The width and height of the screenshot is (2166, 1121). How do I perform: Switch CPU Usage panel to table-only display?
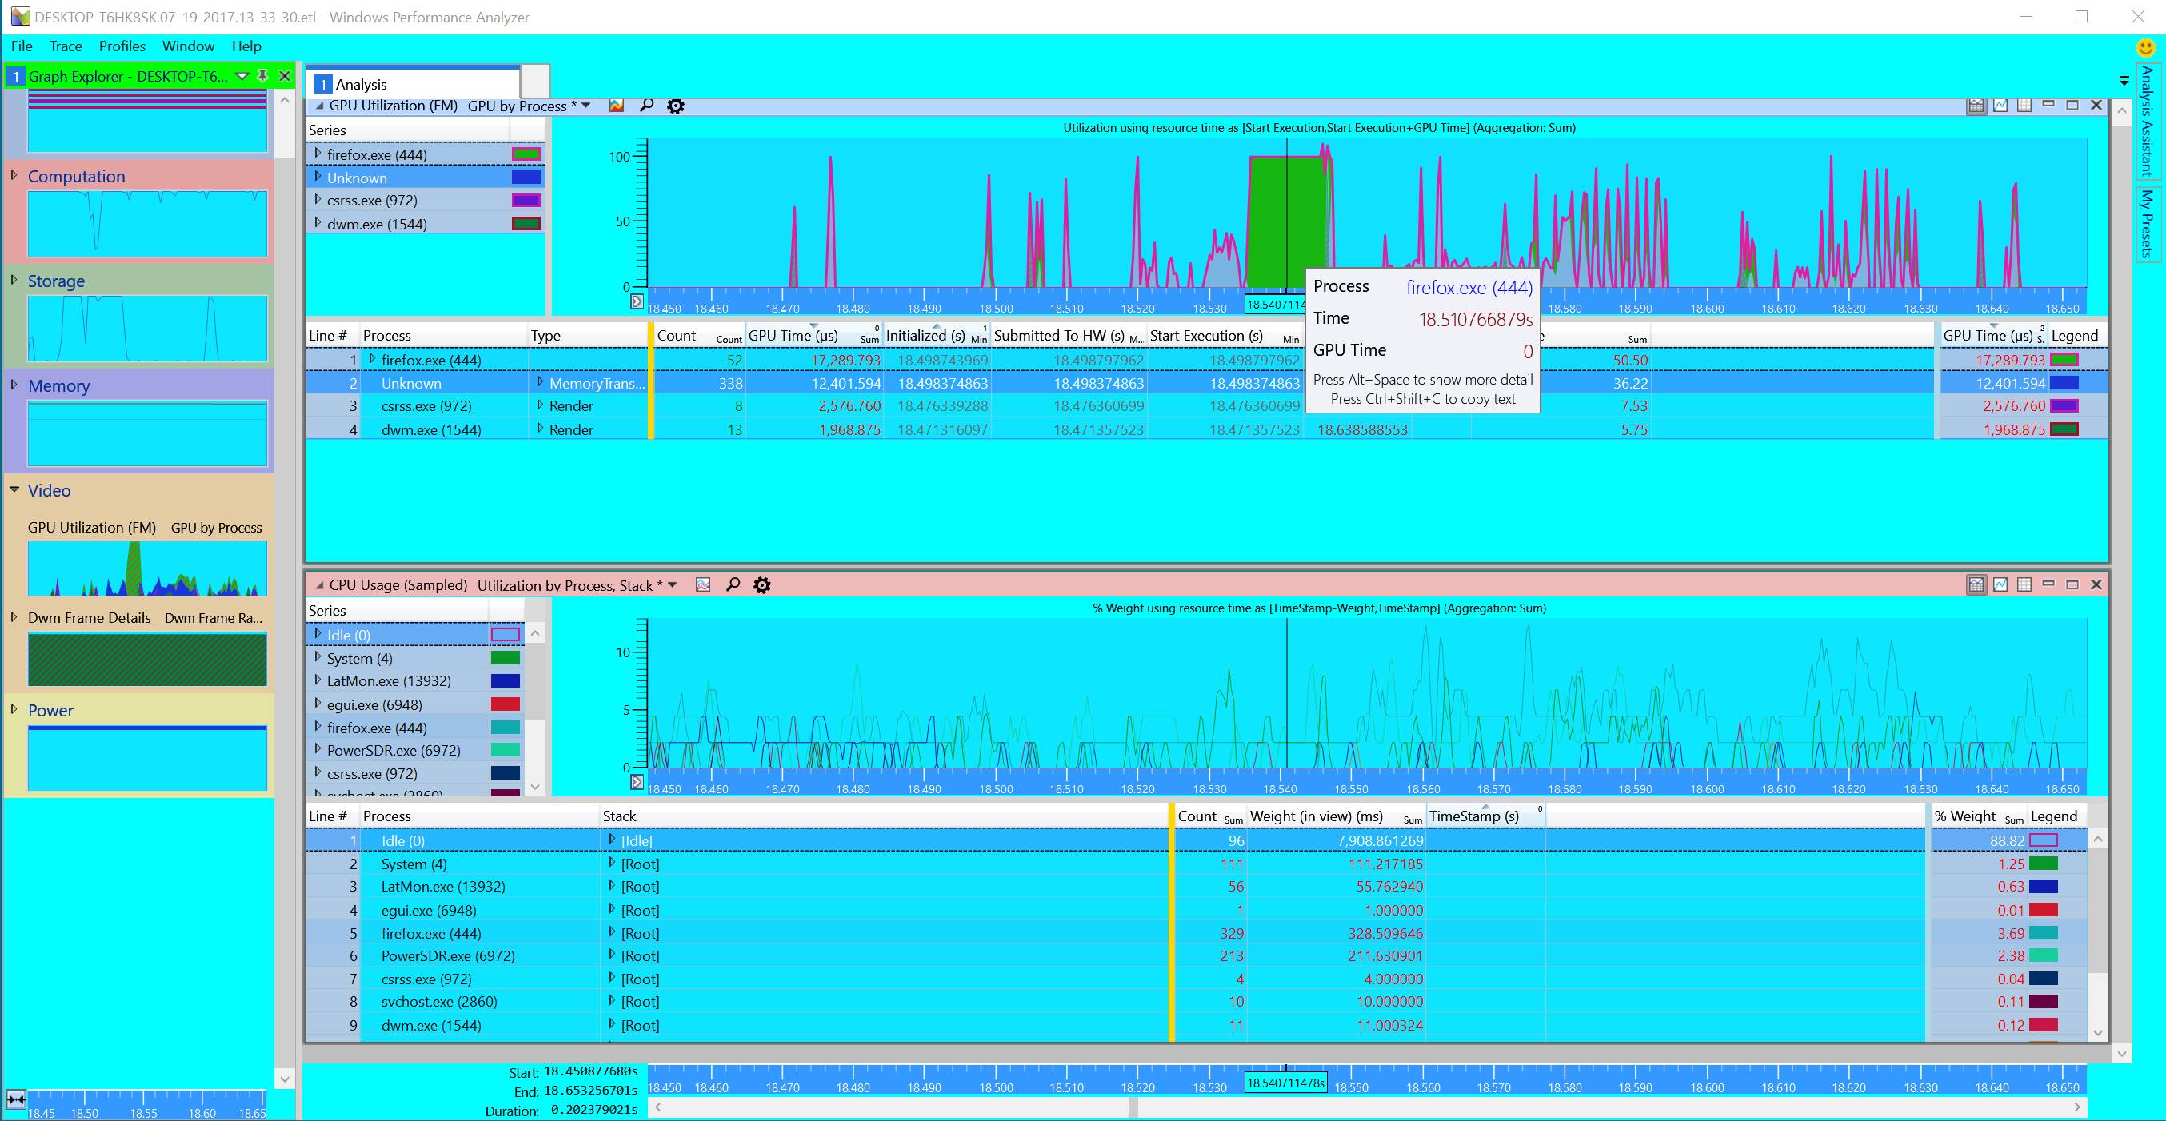[x=2024, y=584]
